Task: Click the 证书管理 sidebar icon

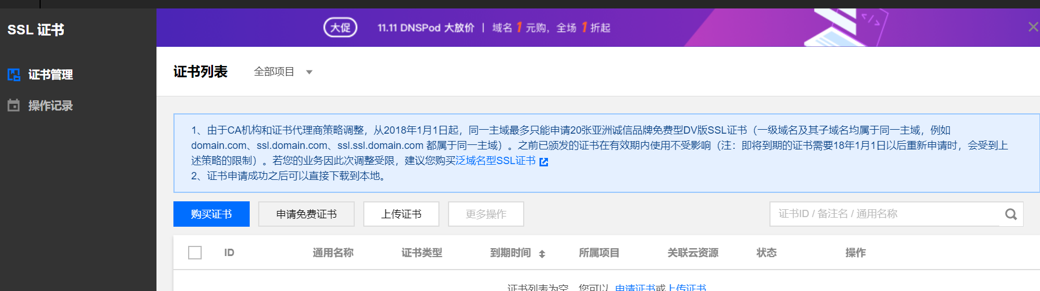Action: pyautogui.click(x=14, y=74)
